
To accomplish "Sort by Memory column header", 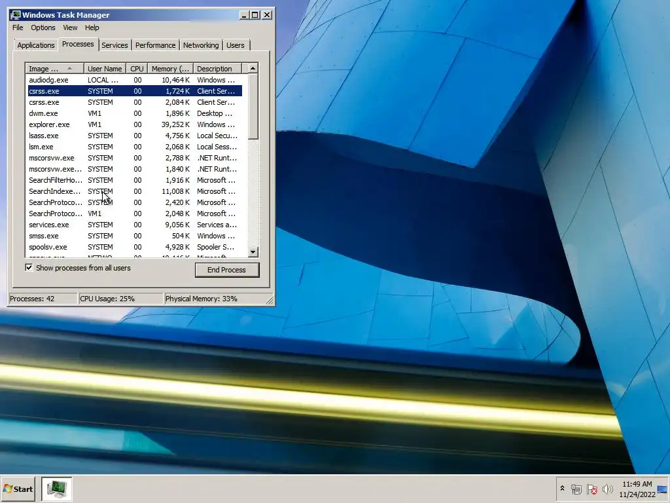I will click(x=171, y=69).
